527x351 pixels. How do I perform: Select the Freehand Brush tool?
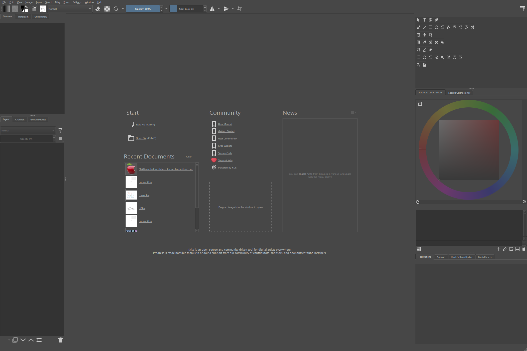coord(418,27)
